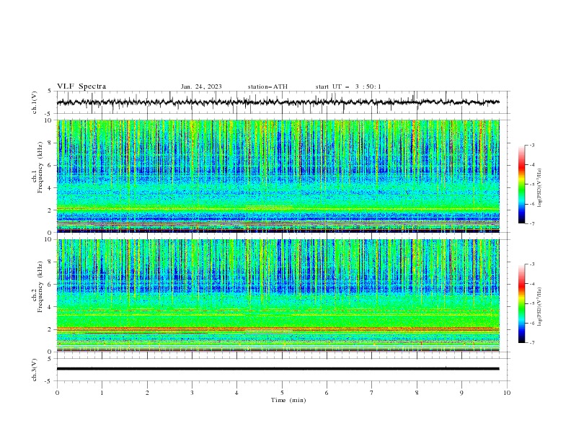Click the time axis tick label "8"
571x441 pixels.
pos(417,393)
